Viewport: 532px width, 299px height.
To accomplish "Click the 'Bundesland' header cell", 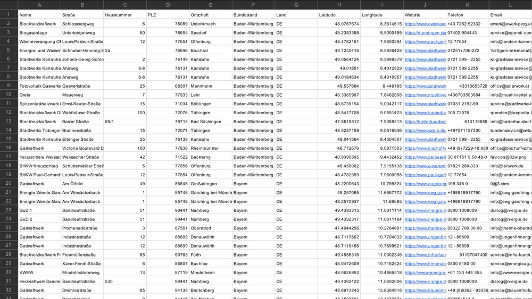I will (x=253, y=15).
